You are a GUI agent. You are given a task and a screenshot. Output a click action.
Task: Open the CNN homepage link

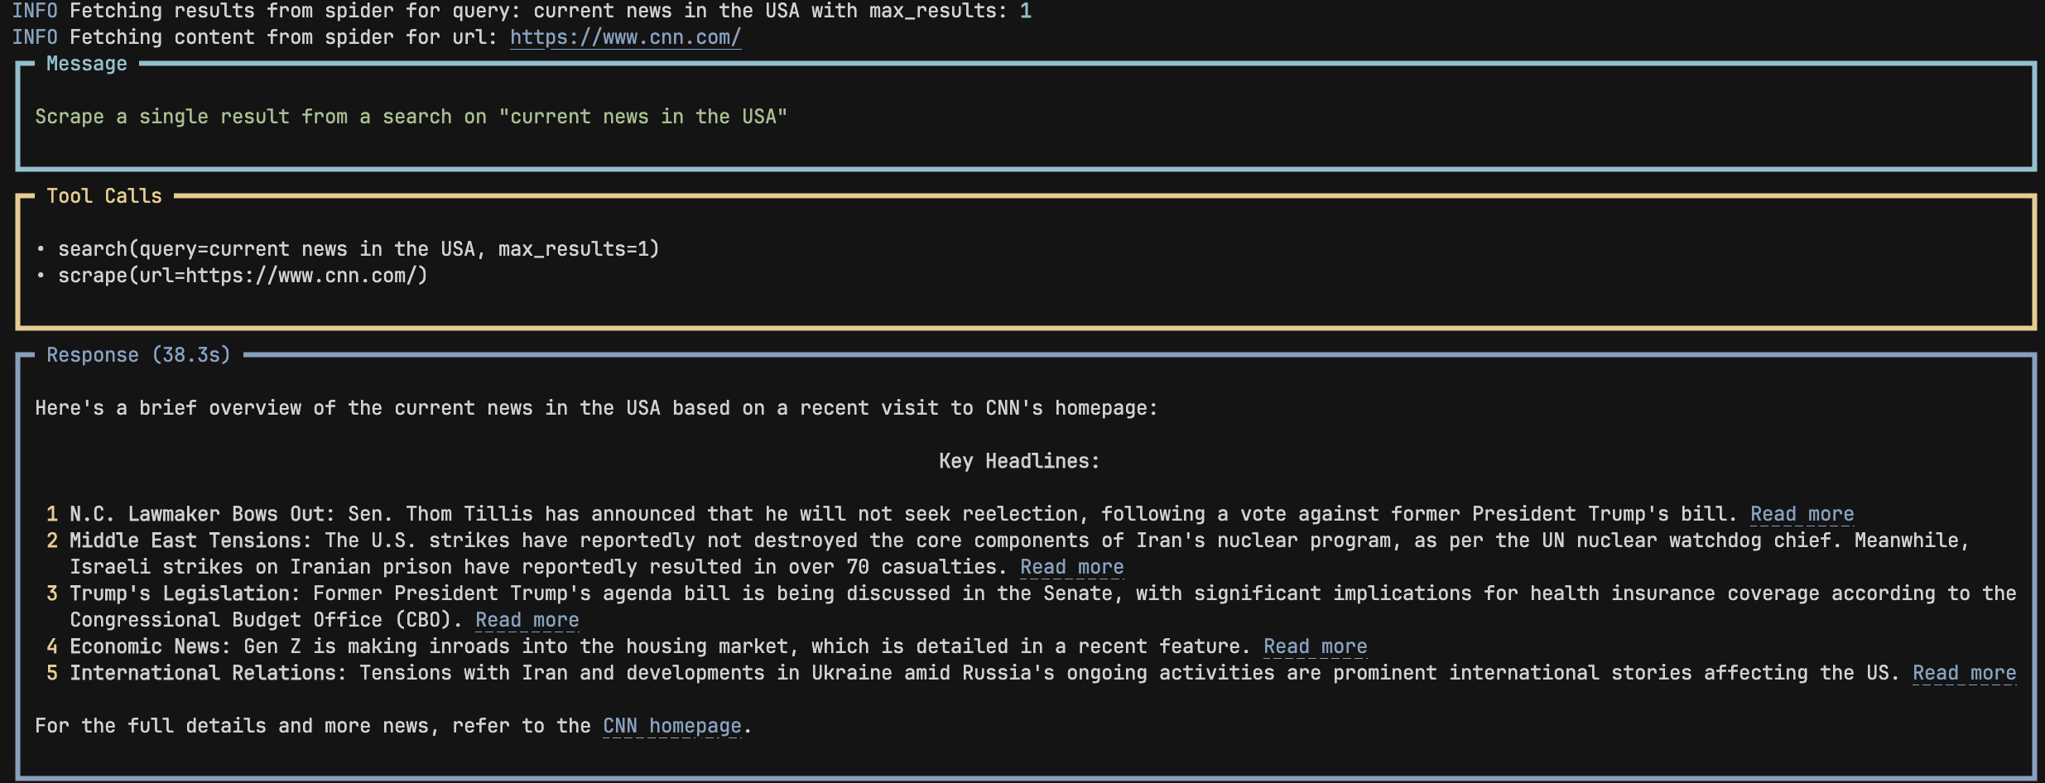coord(671,726)
